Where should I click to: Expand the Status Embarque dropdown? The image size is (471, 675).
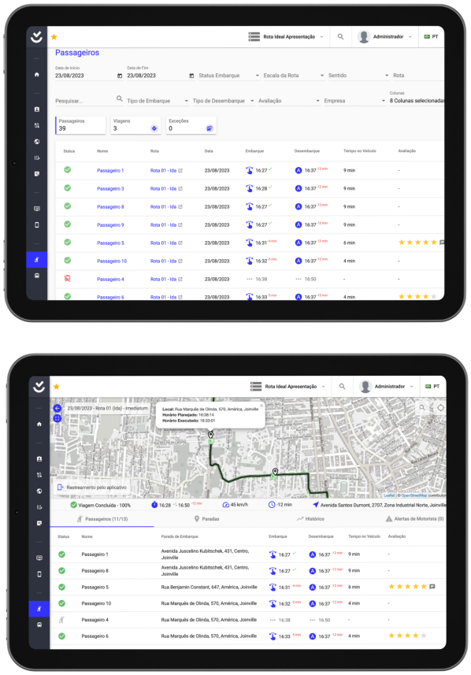click(x=229, y=76)
